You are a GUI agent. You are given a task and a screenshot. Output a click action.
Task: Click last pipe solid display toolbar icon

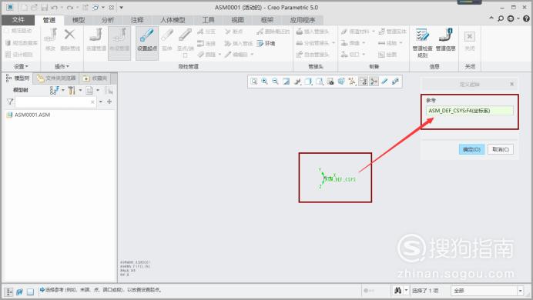[x=395, y=82]
